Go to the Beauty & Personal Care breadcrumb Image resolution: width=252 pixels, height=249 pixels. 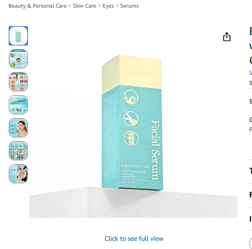click(x=38, y=6)
